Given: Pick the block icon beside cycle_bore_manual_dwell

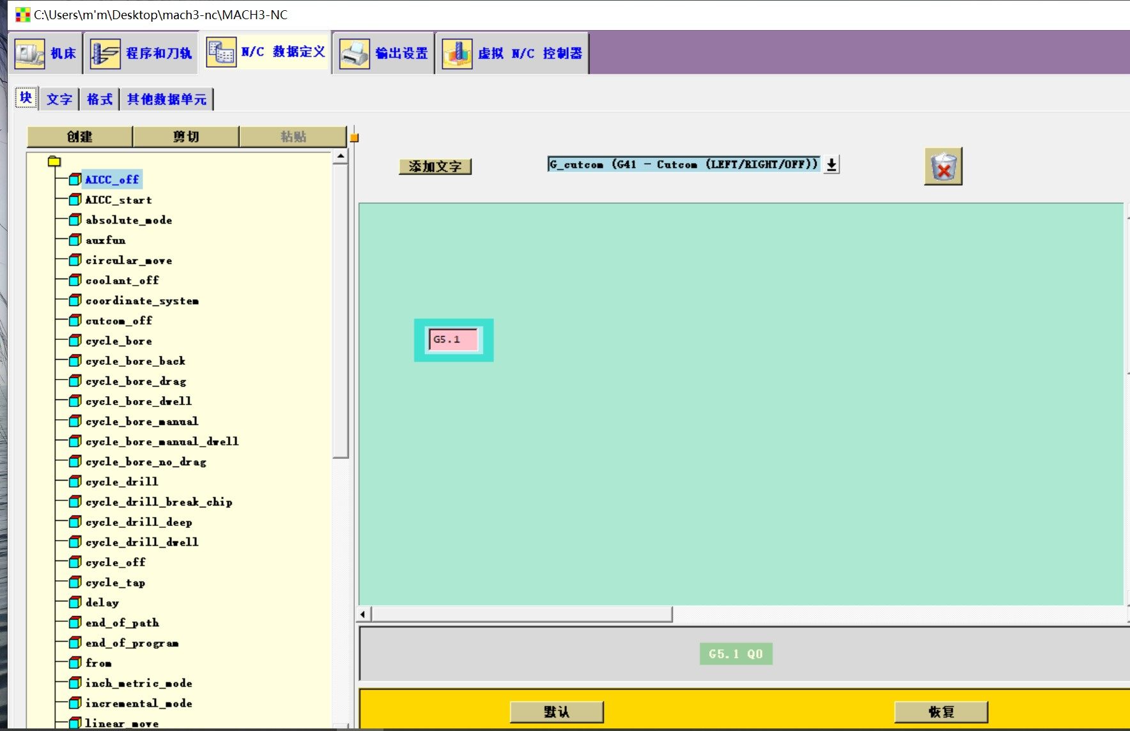Looking at the screenshot, I should 75,441.
